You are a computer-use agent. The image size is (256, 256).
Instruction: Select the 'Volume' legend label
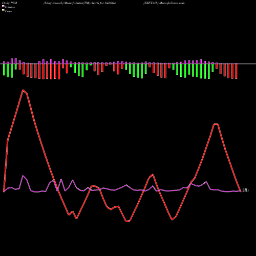10,7
